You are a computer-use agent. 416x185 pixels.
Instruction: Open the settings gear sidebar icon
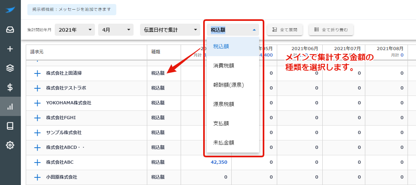pyautogui.click(x=10, y=145)
